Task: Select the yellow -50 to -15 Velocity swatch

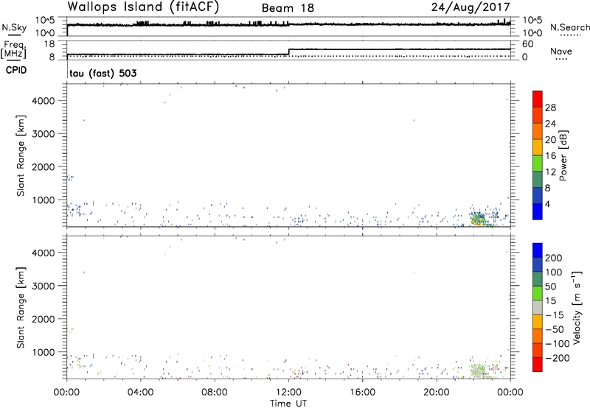Action: [538, 322]
